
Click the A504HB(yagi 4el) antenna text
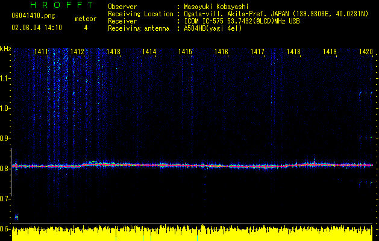point(213,28)
